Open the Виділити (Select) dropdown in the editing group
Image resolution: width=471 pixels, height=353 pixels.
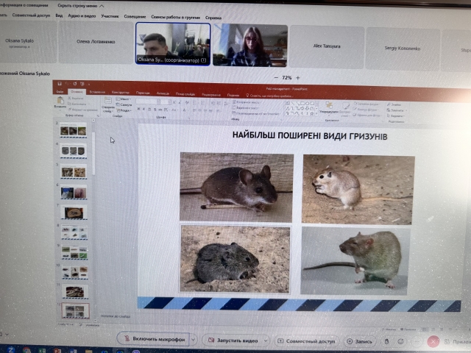396,115
